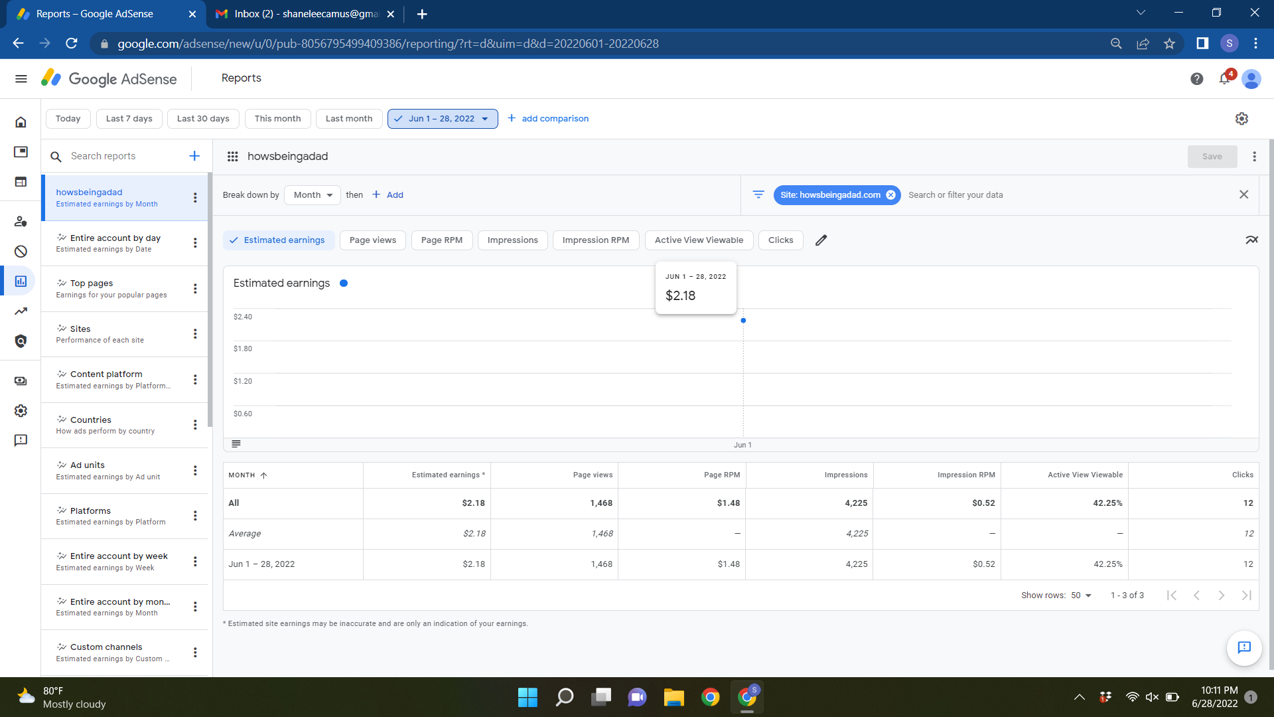Open Windows Start button in taskbar
The image size is (1274, 717).
pyautogui.click(x=528, y=697)
